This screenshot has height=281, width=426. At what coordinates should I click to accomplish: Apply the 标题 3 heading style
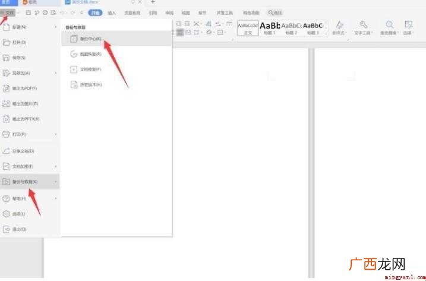tap(313, 28)
